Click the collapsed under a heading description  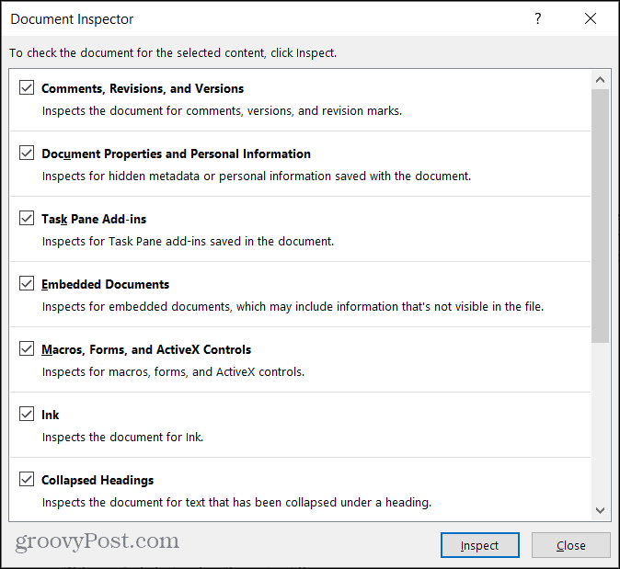tap(236, 503)
